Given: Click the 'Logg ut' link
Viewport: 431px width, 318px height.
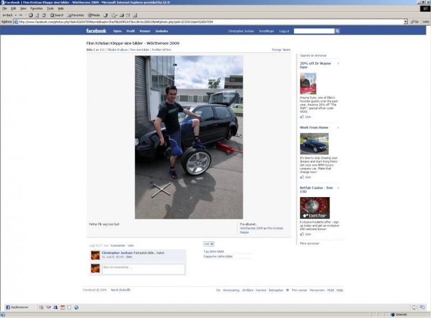Looking at the screenshot, I should click(284, 31).
